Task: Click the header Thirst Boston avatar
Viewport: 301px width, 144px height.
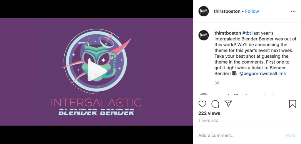Action: 203,11
